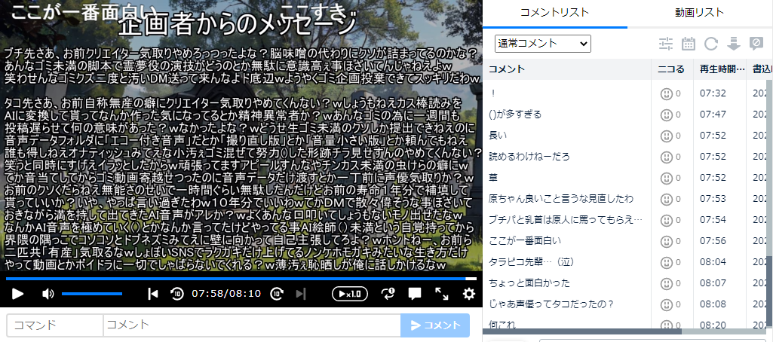773x342 pixels.
Task: Select the comment "読めるわけねーだろ"
Action: [529, 157]
